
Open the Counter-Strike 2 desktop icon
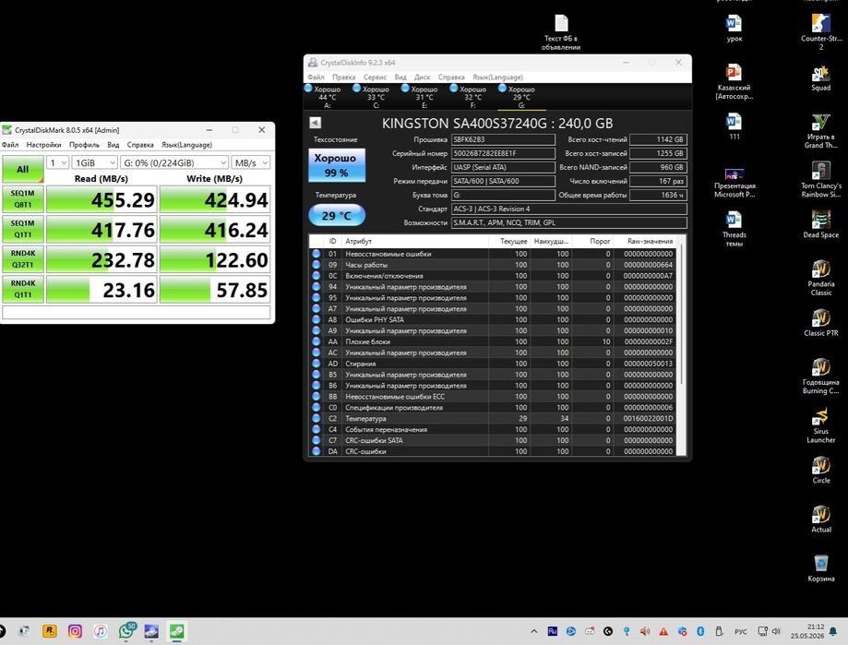pyautogui.click(x=820, y=32)
